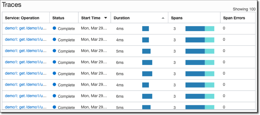Select the Status column header
Viewport: 260px width, 115px height.
[58, 18]
